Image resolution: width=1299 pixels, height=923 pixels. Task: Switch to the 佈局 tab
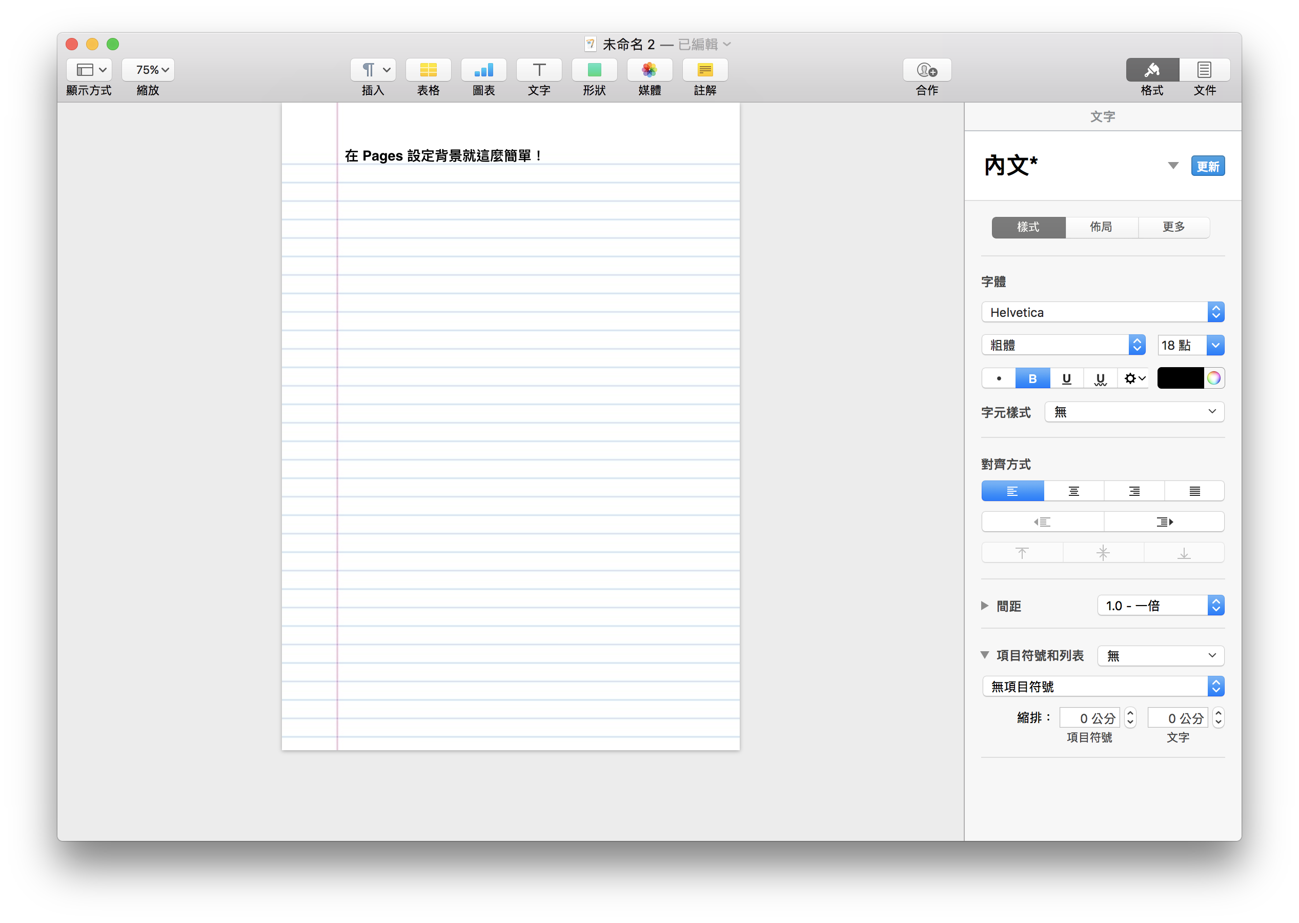pos(1101,227)
